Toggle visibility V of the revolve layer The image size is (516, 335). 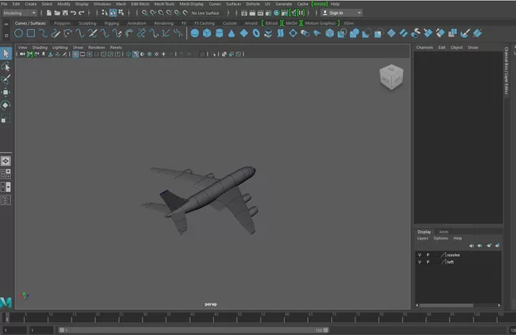pyautogui.click(x=420, y=254)
